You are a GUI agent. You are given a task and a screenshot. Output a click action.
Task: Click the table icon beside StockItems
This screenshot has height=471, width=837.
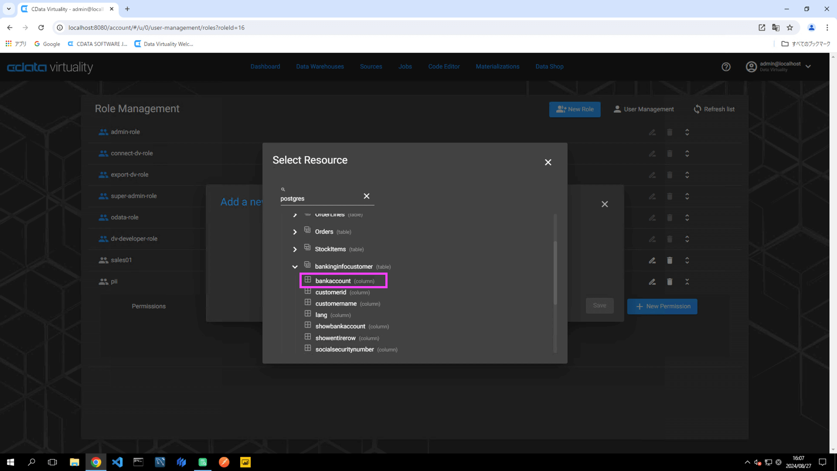click(x=307, y=248)
